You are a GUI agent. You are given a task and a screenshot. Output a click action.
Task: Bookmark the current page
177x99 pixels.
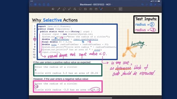(44, 4)
